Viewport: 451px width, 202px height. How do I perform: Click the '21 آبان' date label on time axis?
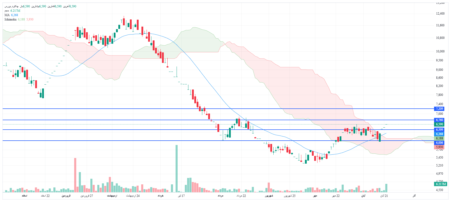coord(384,196)
